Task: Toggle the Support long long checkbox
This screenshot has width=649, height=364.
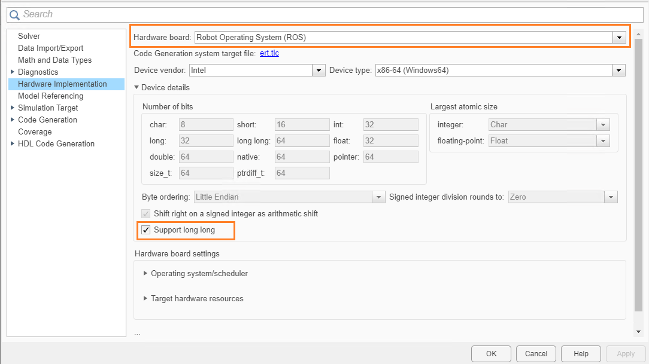Action: (x=145, y=230)
